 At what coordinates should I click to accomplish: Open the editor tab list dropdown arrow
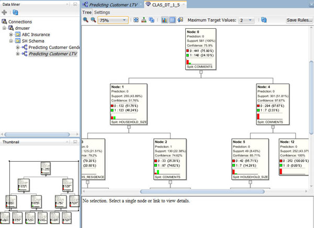(312, 4)
